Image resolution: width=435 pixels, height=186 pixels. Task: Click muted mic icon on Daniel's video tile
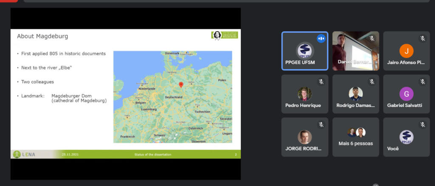click(372, 39)
